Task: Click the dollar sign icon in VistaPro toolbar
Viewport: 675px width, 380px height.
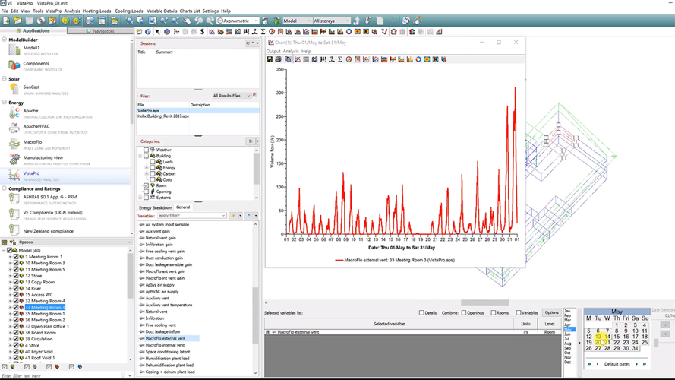Action: 202,32
